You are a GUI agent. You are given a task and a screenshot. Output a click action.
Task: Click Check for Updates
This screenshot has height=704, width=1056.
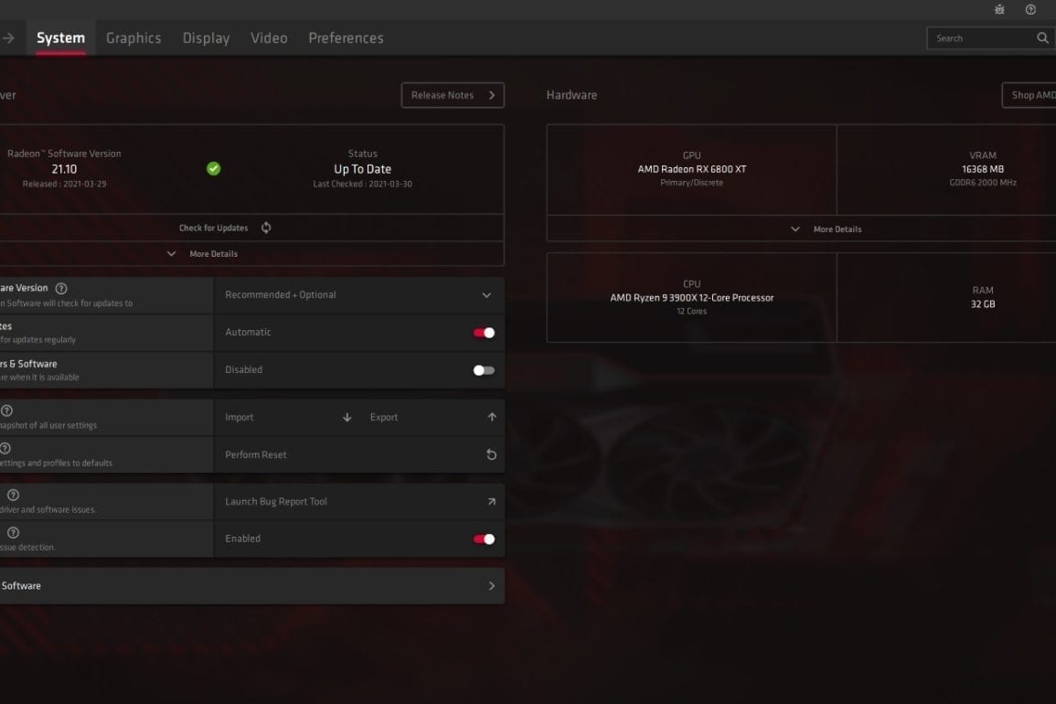coord(225,228)
